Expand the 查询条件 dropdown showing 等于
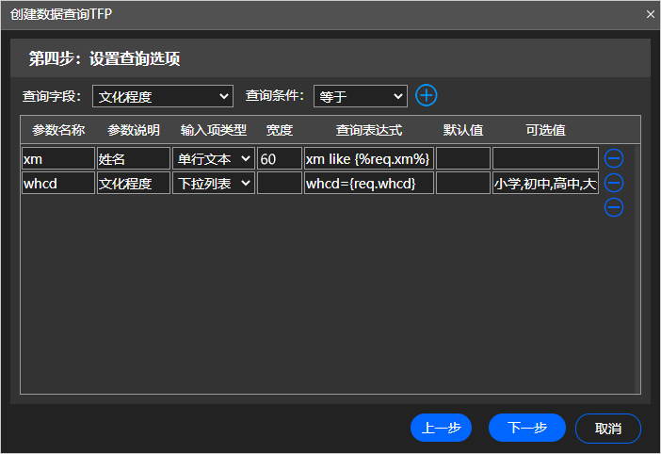 pyautogui.click(x=360, y=96)
